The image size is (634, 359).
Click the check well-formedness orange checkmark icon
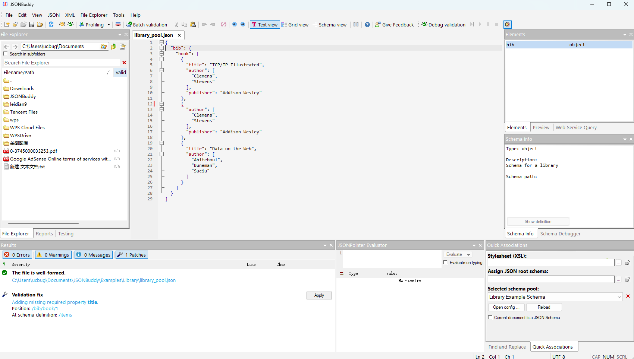coord(62,25)
